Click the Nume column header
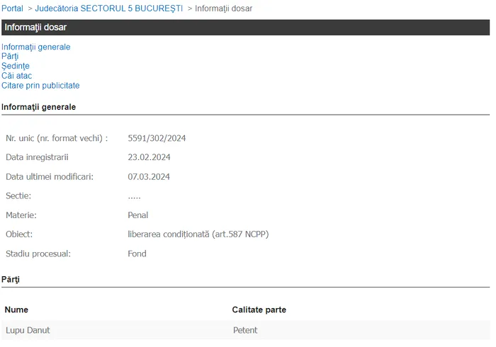Image resolution: width=496 pixels, height=347 pixels. point(16,309)
